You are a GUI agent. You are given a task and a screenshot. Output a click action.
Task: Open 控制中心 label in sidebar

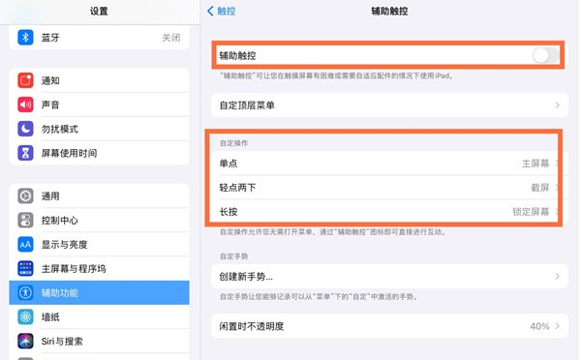click(60, 221)
